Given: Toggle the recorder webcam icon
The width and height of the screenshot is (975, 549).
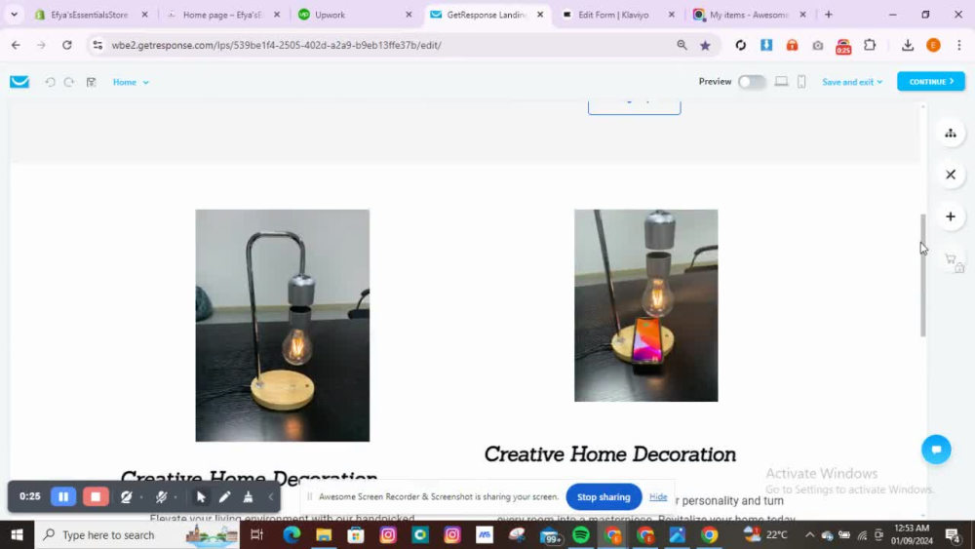Looking at the screenshot, I should [126, 496].
